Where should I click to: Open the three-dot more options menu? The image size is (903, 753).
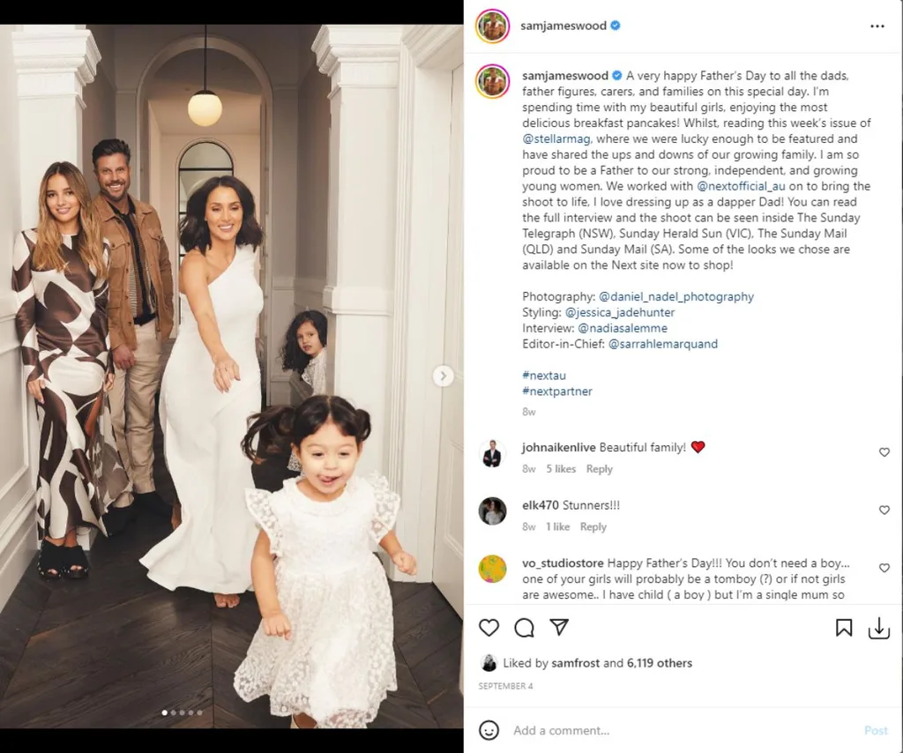tap(877, 26)
